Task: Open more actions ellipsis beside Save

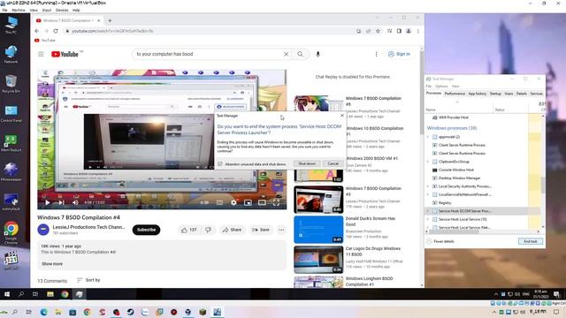Action: pyautogui.click(x=281, y=230)
